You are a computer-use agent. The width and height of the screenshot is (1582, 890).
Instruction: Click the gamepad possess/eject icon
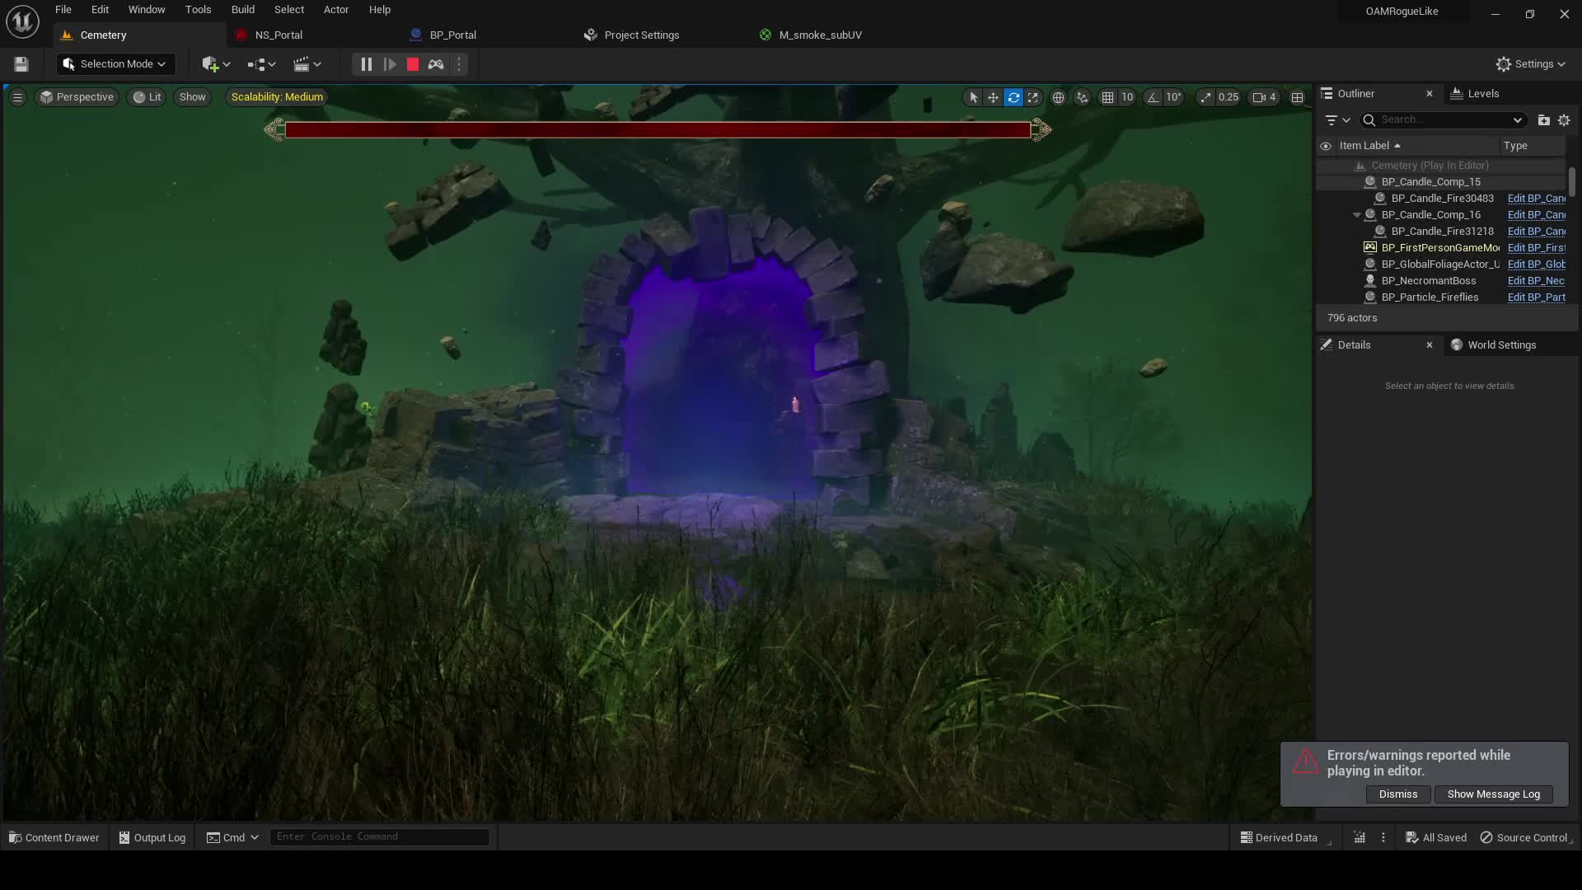(x=436, y=64)
